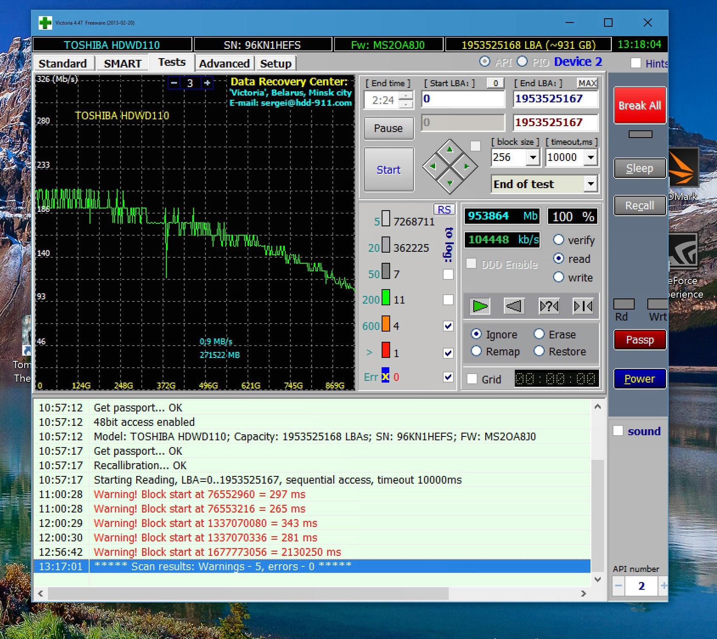Select the verify test mode
This screenshot has width=717, height=639.
click(559, 240)
